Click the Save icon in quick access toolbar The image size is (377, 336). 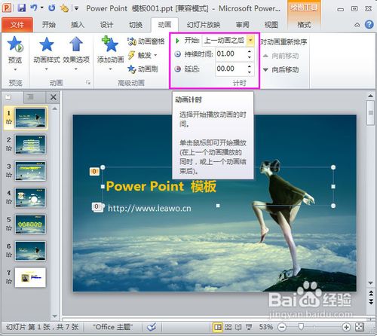pyautogui.click(x=22, y=8)
